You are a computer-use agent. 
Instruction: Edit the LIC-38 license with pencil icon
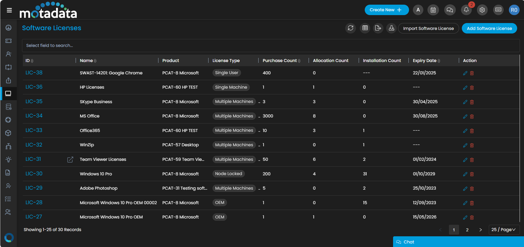click(x=465, y=73)
